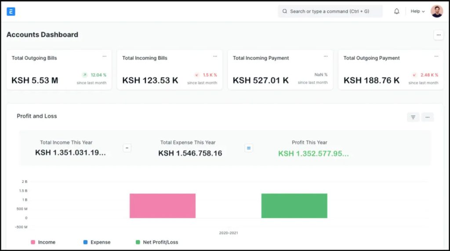Click the user profile avatar
The image size is (450, 251).
436,11
